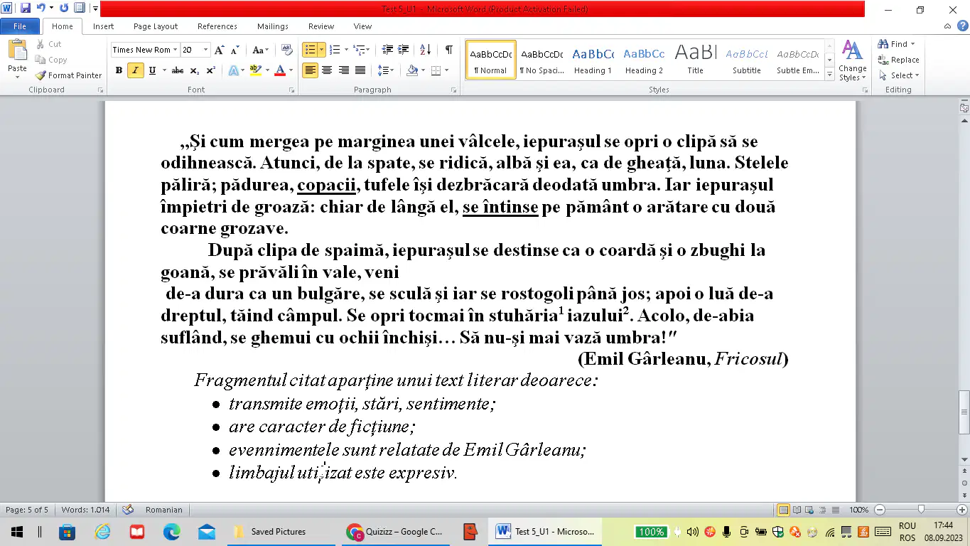Open the font name dropdown
Screen dimensions: 970x546
pos(175,50)
